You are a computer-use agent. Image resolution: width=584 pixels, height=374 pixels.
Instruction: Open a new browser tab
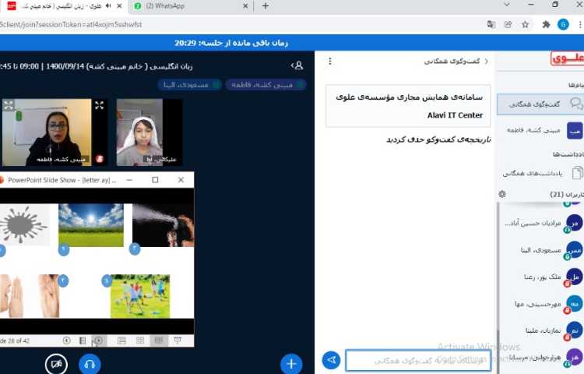coord(266,6)
